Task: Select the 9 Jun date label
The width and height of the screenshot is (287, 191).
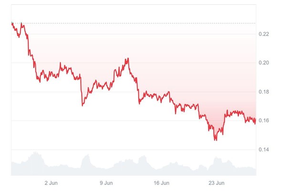Action: [106, 182]
